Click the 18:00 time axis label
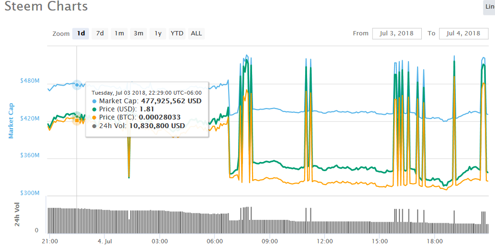 click(x=434, y=241)
